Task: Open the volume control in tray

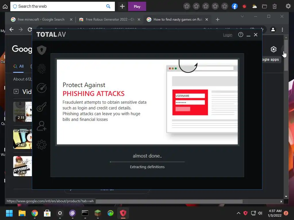Action: click(x=260, y=213)
